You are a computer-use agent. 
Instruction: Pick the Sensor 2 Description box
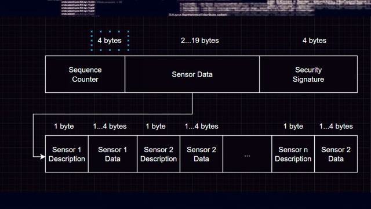pyautogui.click(x=158, y=154)
